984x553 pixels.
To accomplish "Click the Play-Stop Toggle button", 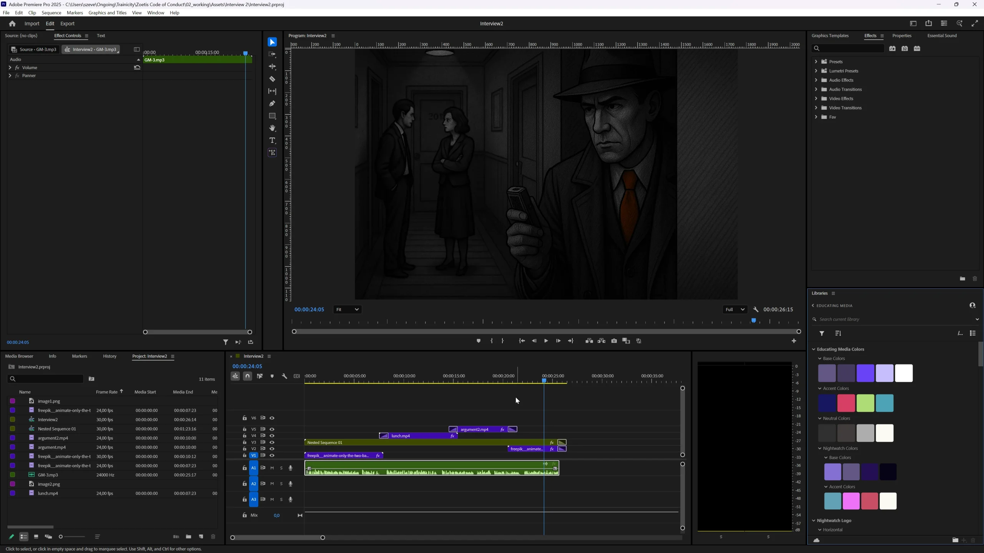I will click(x=546, y=341).
